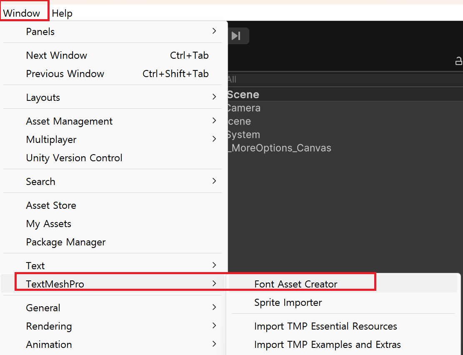The width and height of the screenshot is (463, 355).
Task: Expand the Animation submenu
Action: click(x=113, y=344)
